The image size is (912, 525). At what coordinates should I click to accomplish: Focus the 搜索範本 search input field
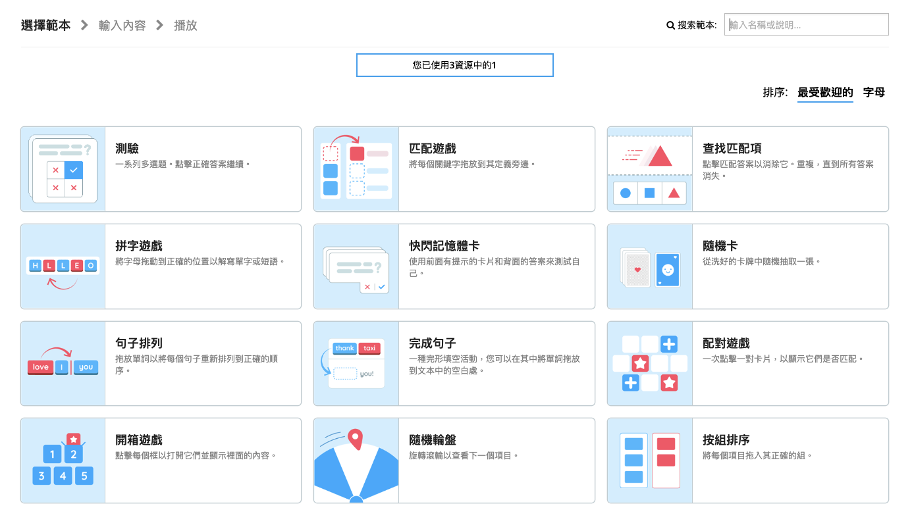pyautogui.click(x=806, y=25)
